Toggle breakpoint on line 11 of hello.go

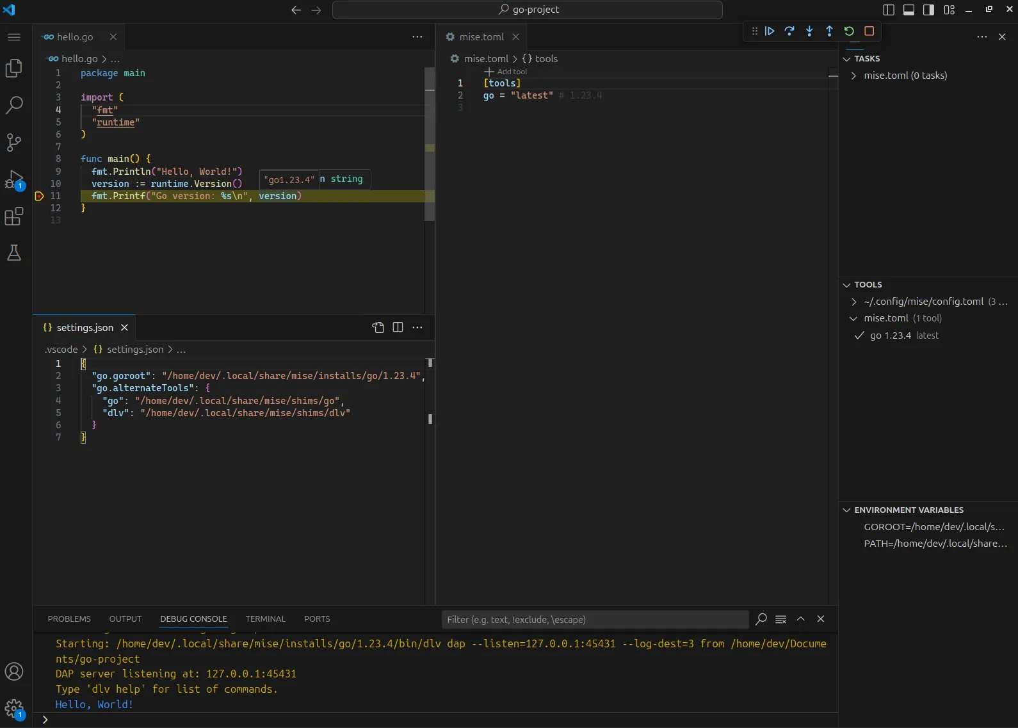click(39, 196)
